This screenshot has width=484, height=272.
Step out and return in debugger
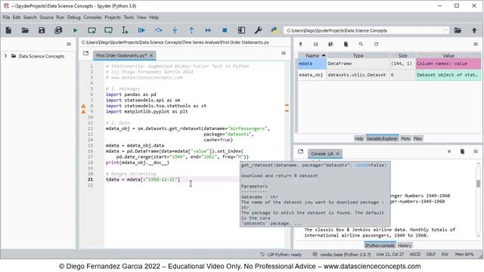click(x=191, y=30)
